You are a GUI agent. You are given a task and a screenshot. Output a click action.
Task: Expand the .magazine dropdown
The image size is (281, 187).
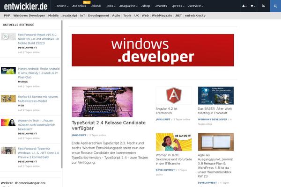pyautogui.click(x=128, y=6)
